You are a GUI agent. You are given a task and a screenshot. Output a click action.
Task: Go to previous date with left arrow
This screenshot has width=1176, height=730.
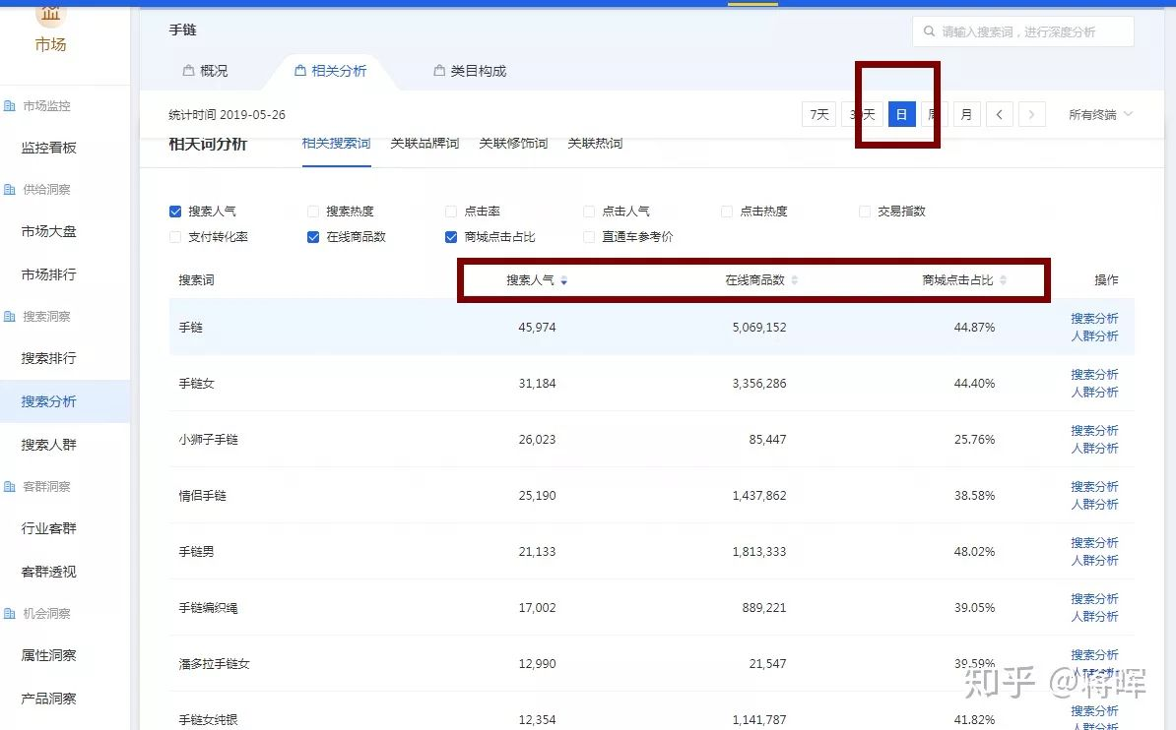click(999, 115)
